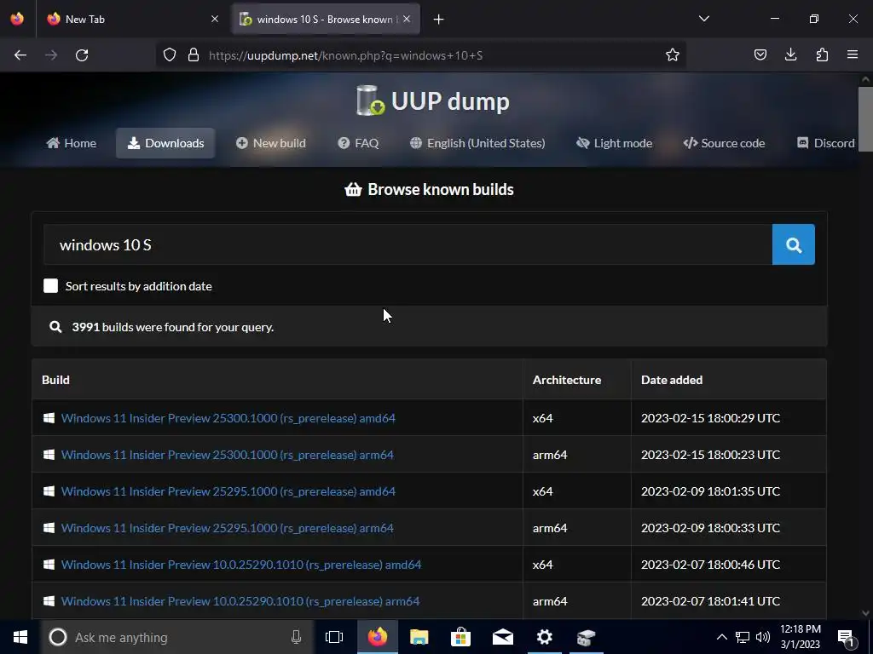Open the Mail app from the taskbar
This screenshot has height=654, width=873.
click(503, 637)
